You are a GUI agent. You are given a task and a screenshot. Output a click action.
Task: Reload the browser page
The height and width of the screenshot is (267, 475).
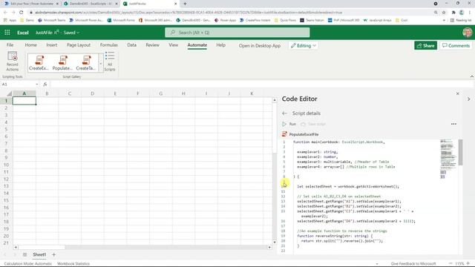point(22,13)
